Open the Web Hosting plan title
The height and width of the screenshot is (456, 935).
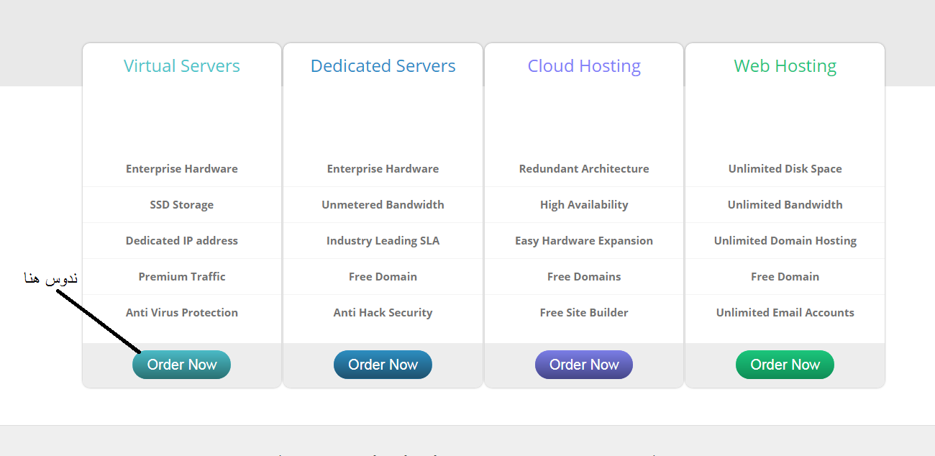click(x=785, y=66)
